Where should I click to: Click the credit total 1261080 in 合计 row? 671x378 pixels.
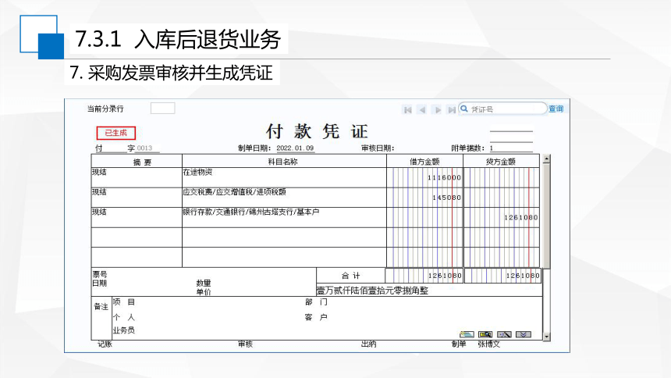pyautogui.click(x=523, y=276)
